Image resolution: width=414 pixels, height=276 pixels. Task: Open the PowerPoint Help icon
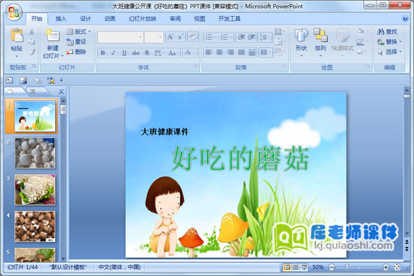click(405, 19)
